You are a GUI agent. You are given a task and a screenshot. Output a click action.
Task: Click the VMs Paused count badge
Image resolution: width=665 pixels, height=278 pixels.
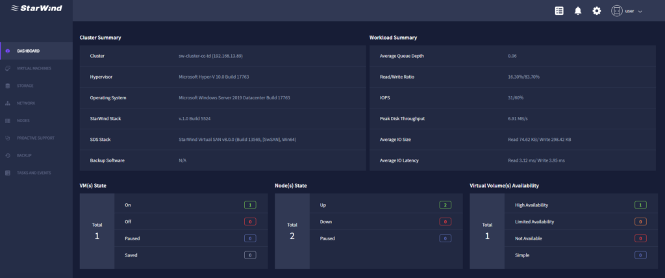pyautogui.click(x=250, y=238)
